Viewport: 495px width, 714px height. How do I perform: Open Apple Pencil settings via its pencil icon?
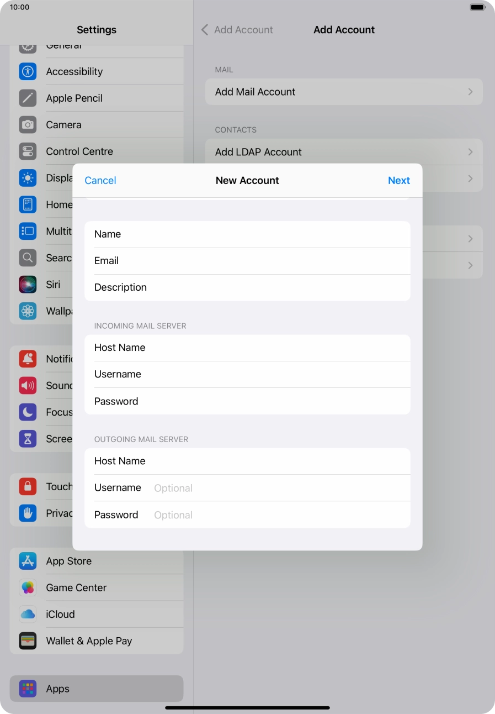pos(28,98)
